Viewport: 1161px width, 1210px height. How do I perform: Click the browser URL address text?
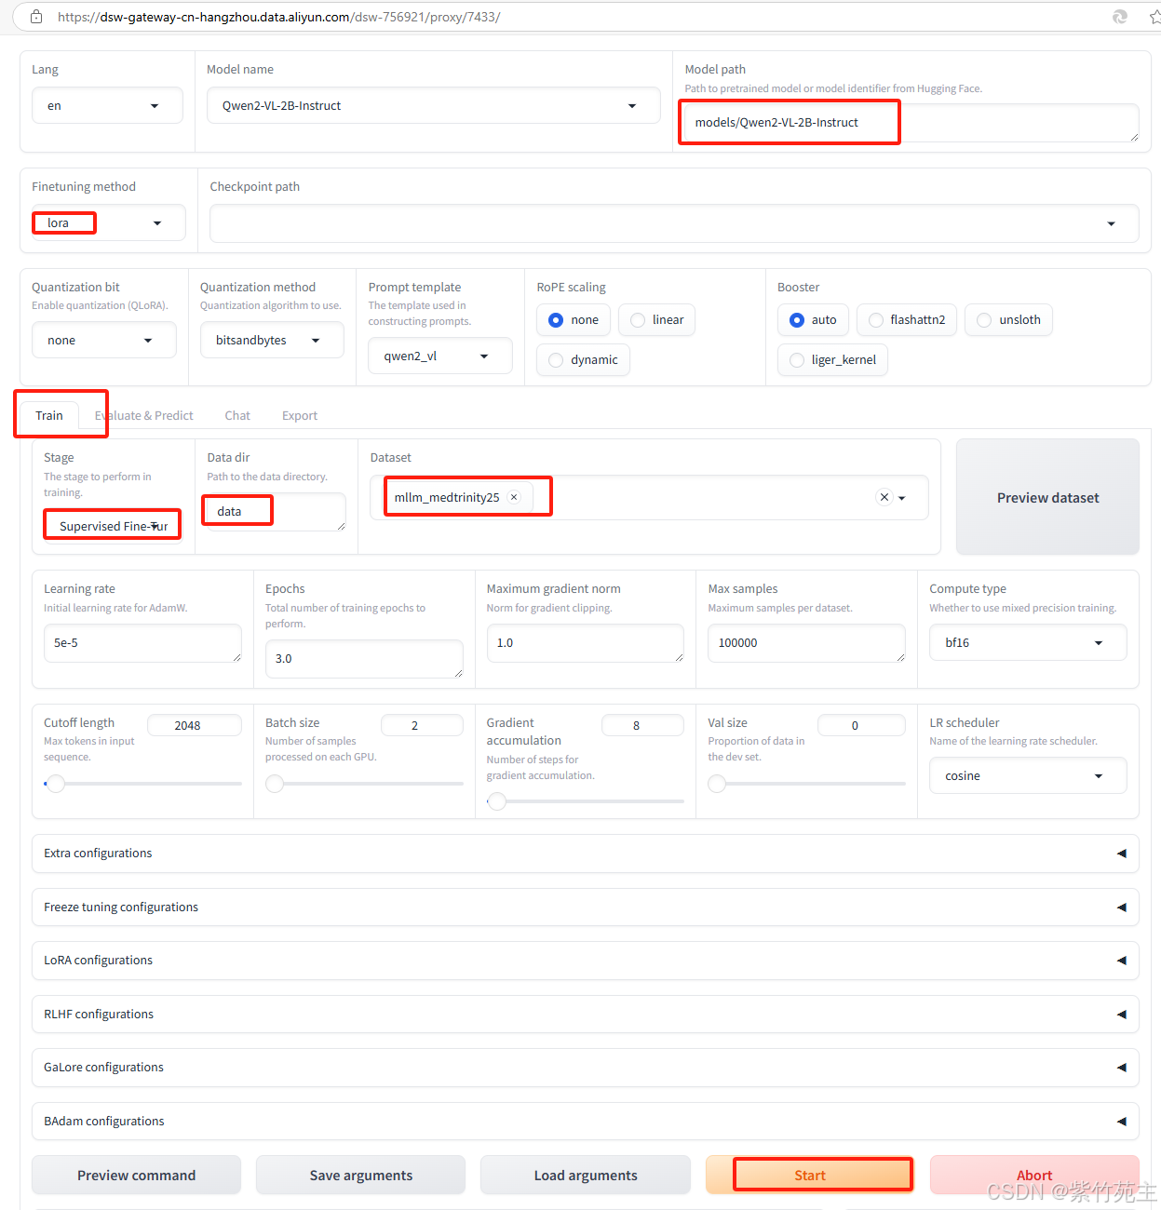(279, 17)
